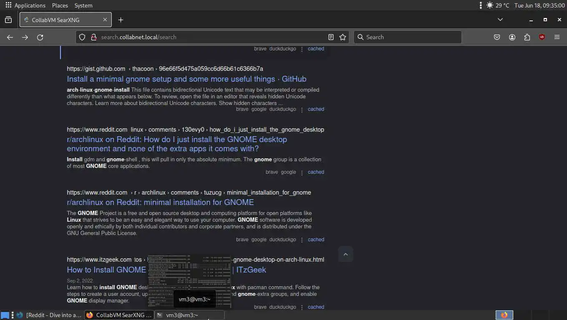567x320 pixels.
Task: Click the taskbar dotted grip handle
Action: pyautogui.click(x=13, y=315)
